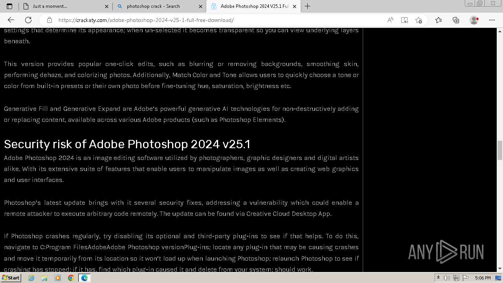Click 'Security risk of Adobe Photoshop 2024' heading
The image size is (503, 283).
click(x=127, y=144)
